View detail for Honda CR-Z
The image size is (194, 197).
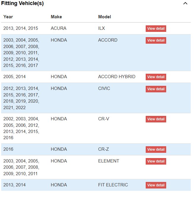156,150
